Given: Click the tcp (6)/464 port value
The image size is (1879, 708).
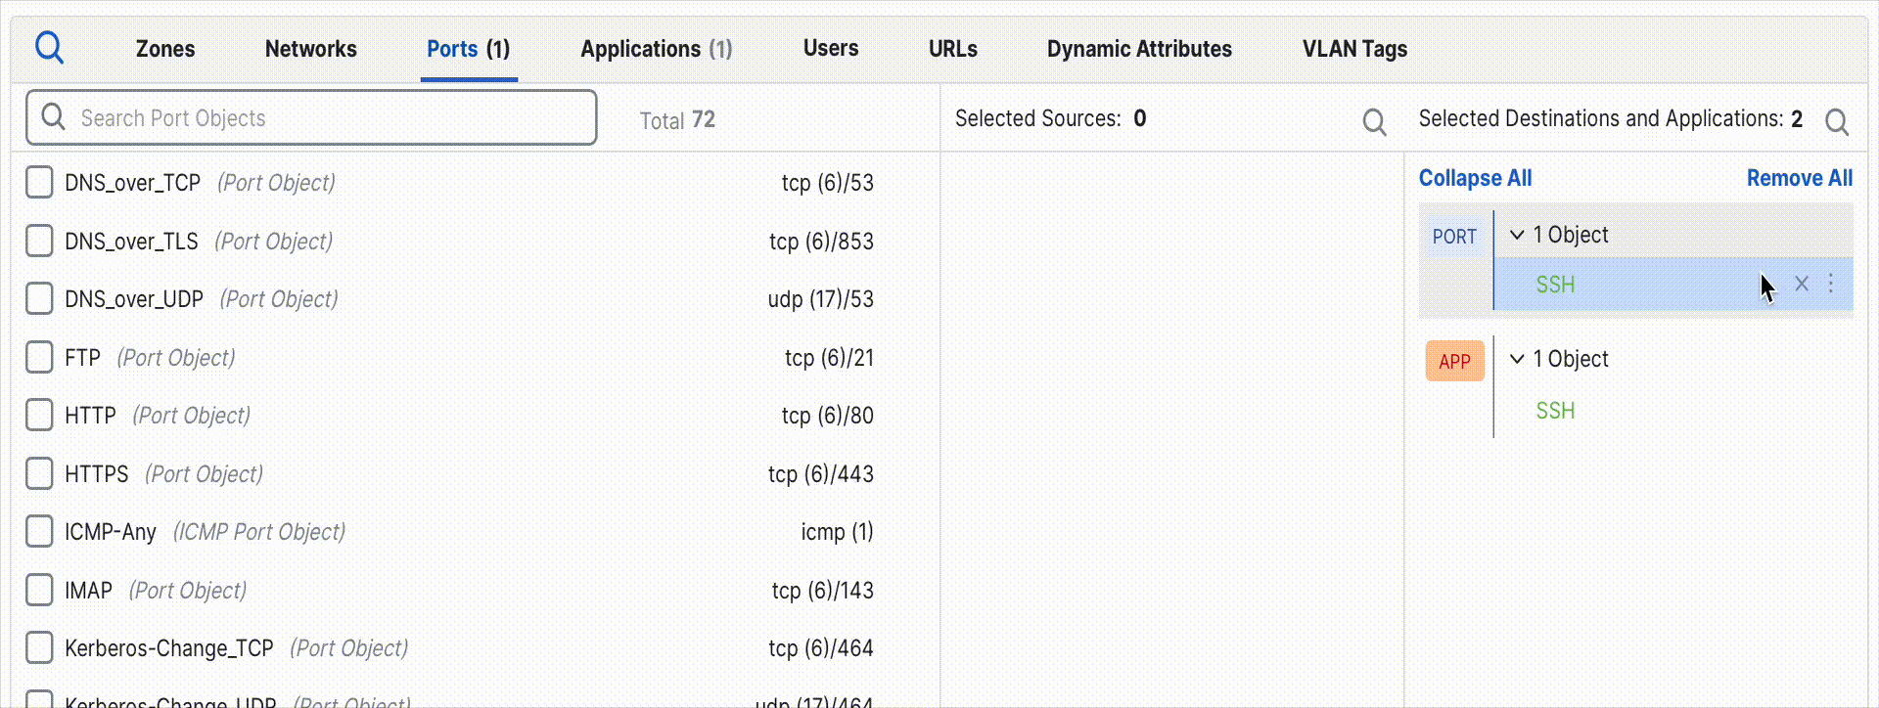Looking at the screenshot, I should 820,648.
